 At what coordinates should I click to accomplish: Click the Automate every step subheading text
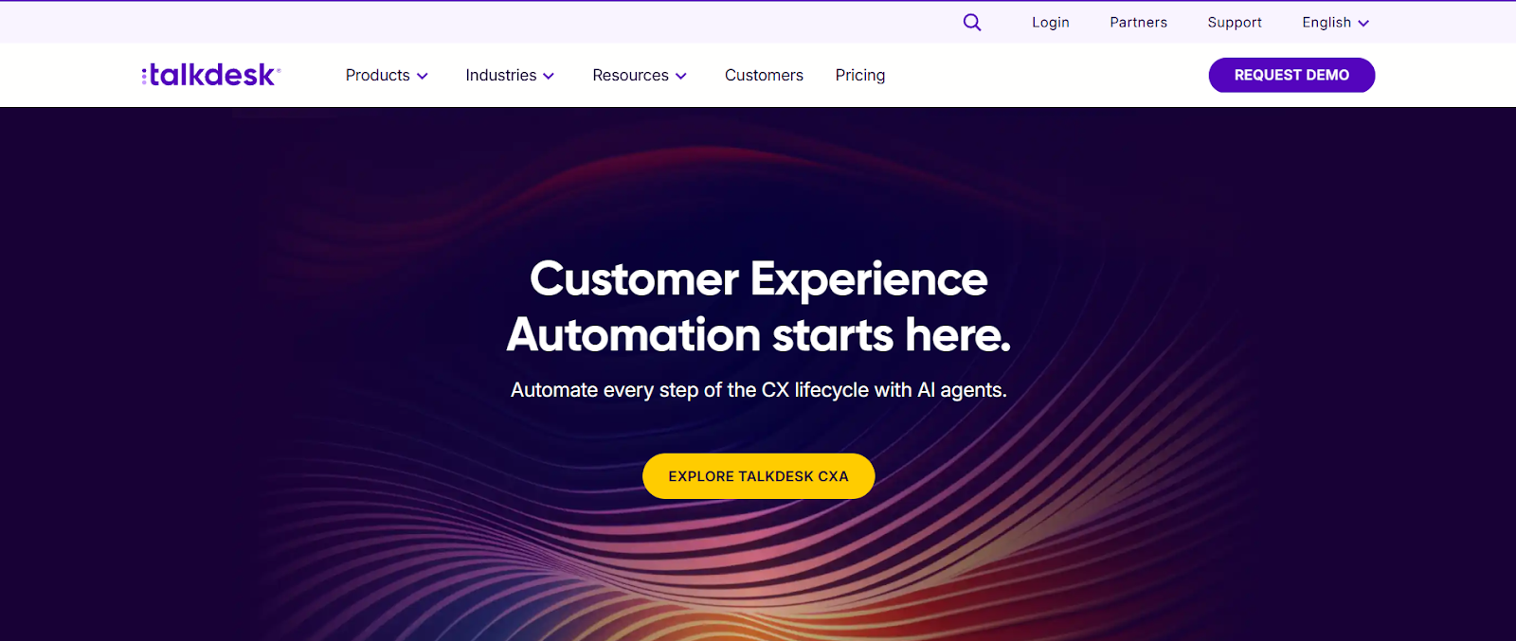[x=758, y=390]
